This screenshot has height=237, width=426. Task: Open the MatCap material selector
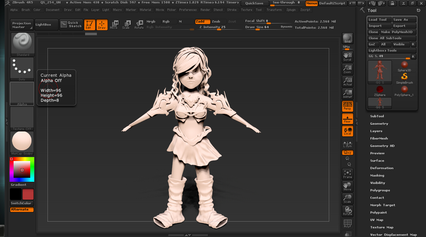22,143
